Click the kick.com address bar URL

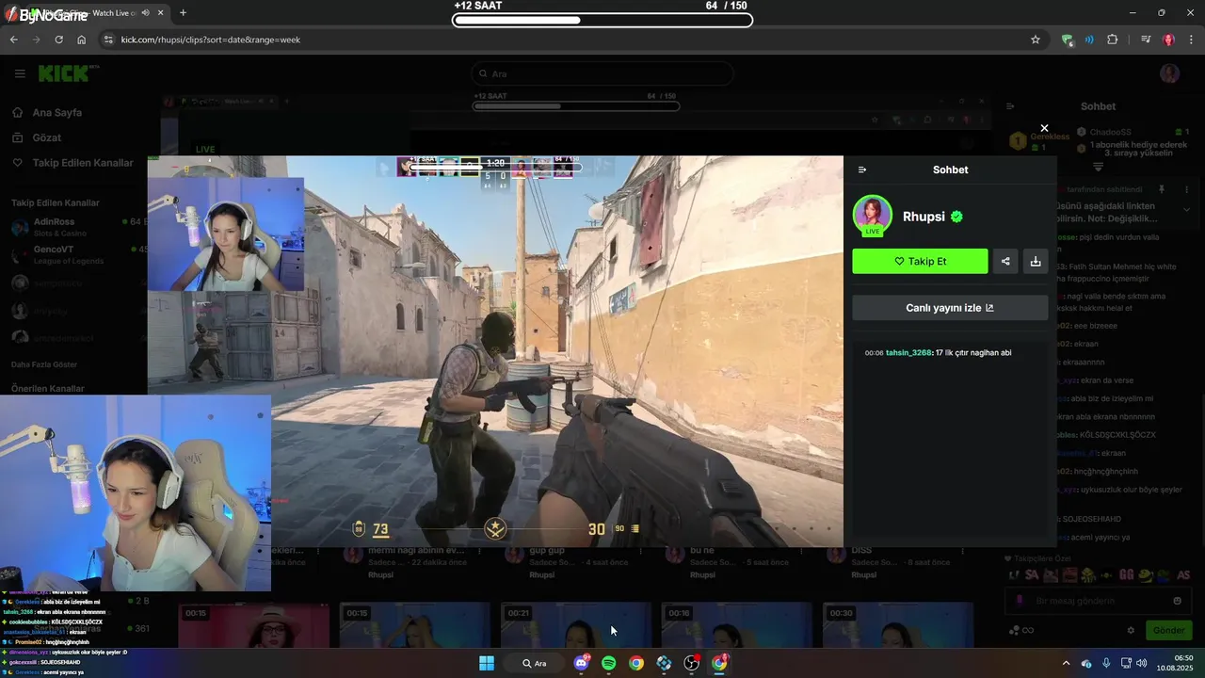[211, 40]
